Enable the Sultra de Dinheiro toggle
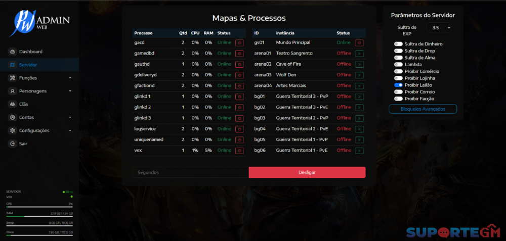 click(399, 44)
